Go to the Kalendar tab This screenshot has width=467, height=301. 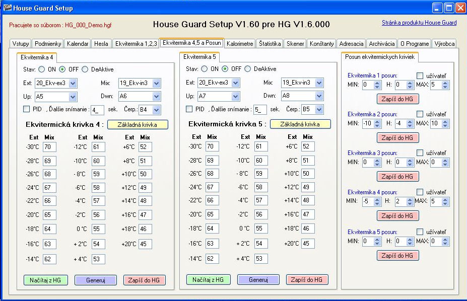click(78, 44)
